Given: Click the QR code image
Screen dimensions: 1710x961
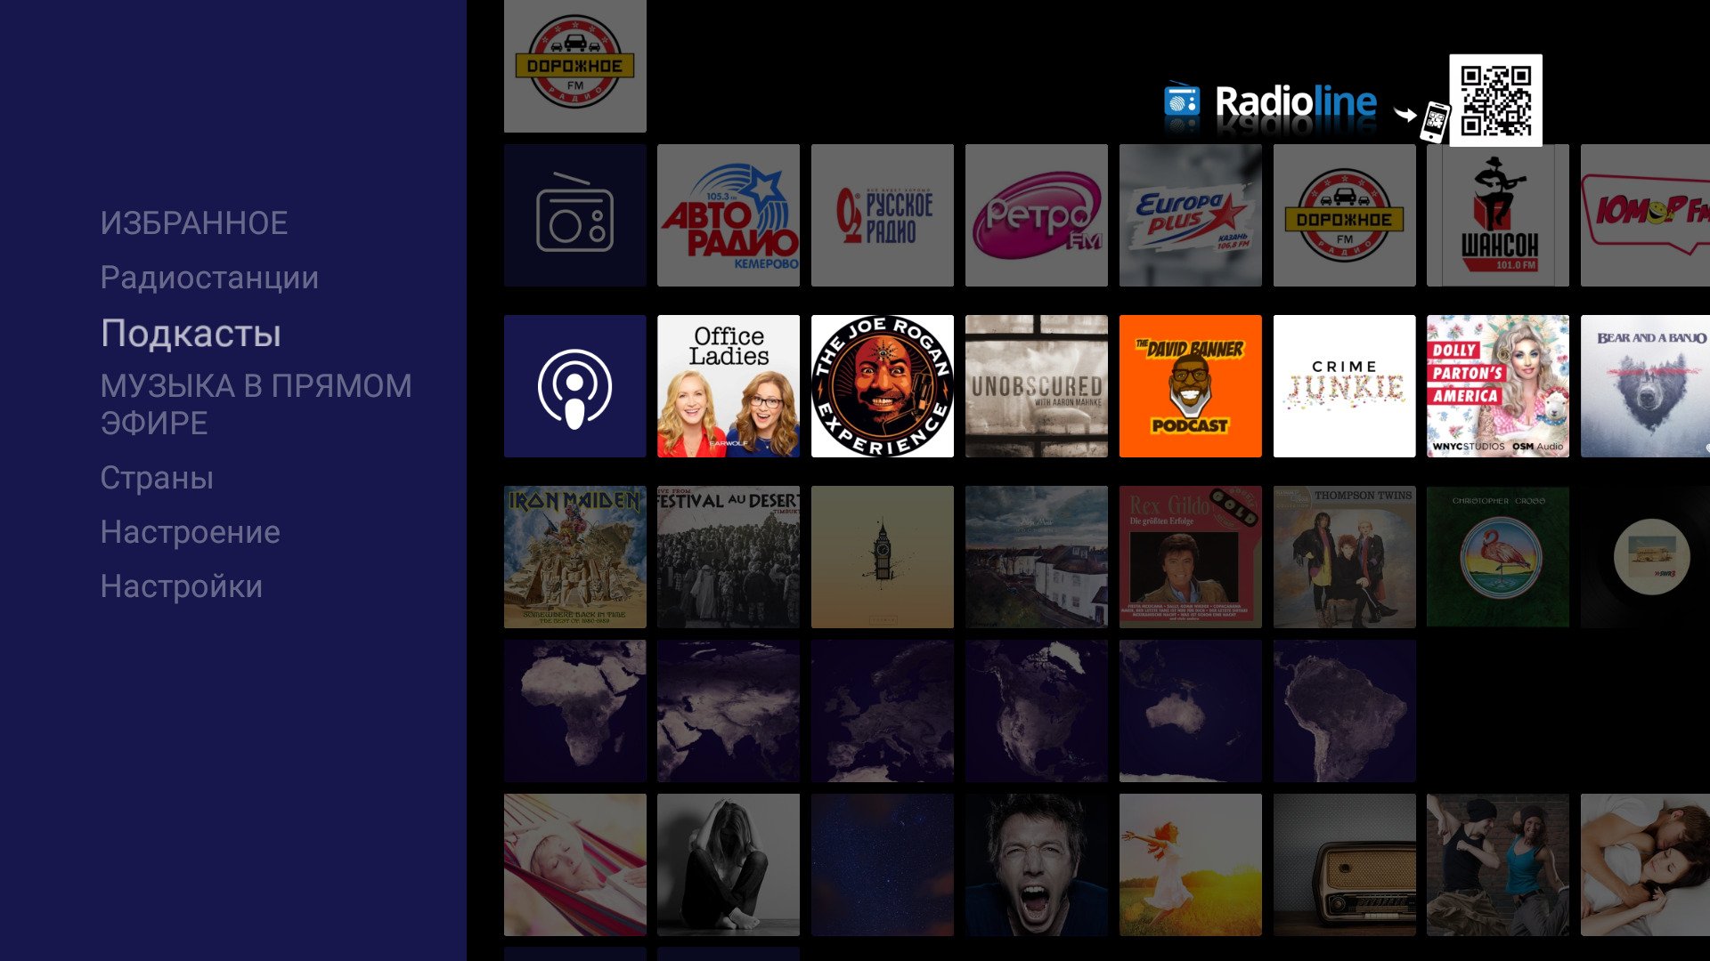Looking at the screenshot, I should coord(1495,101).
